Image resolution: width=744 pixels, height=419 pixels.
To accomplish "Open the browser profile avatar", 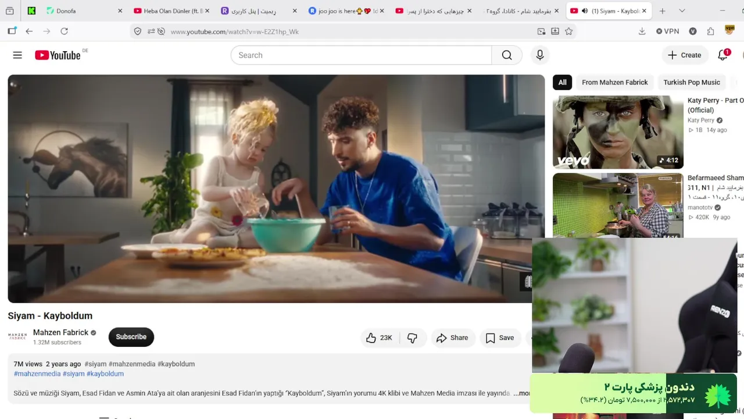I will click(x=730, y=30).
